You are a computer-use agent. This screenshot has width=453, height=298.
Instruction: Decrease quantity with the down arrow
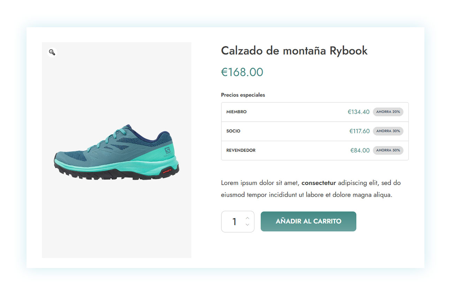click(x=247, y=225)
